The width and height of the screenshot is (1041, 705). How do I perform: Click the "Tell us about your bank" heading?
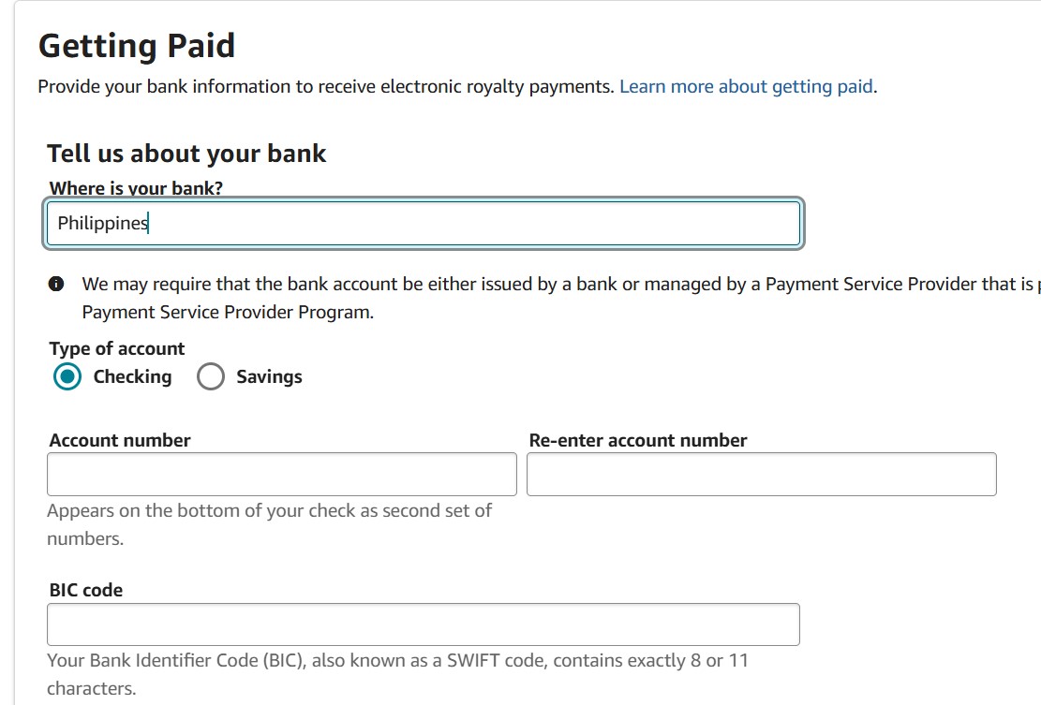tap(186, 154)
